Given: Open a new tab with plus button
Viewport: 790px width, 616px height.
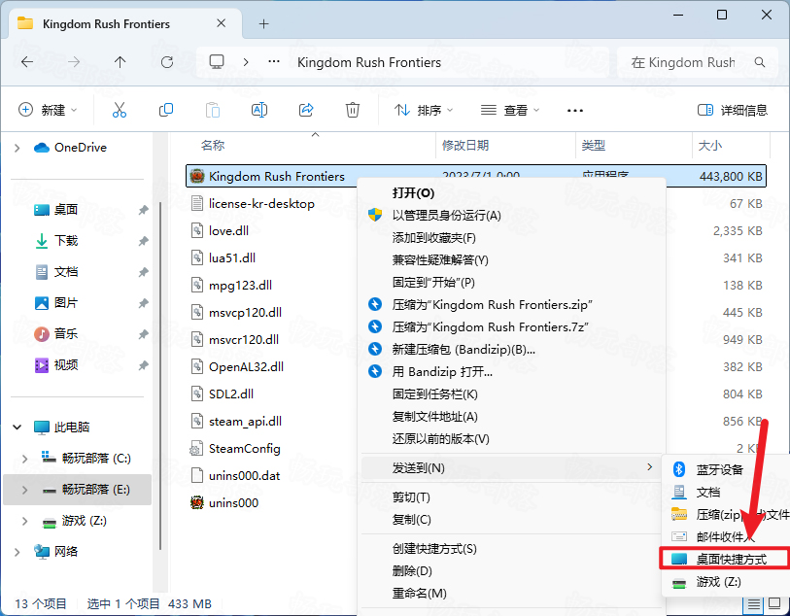Looking at the screenshot, I should click(263, 23).
